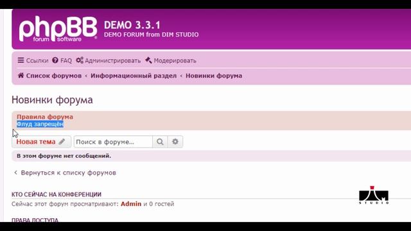The image size is (411, 231).
Task: Click Вернуться к списку форумов link
Action: 65,173
